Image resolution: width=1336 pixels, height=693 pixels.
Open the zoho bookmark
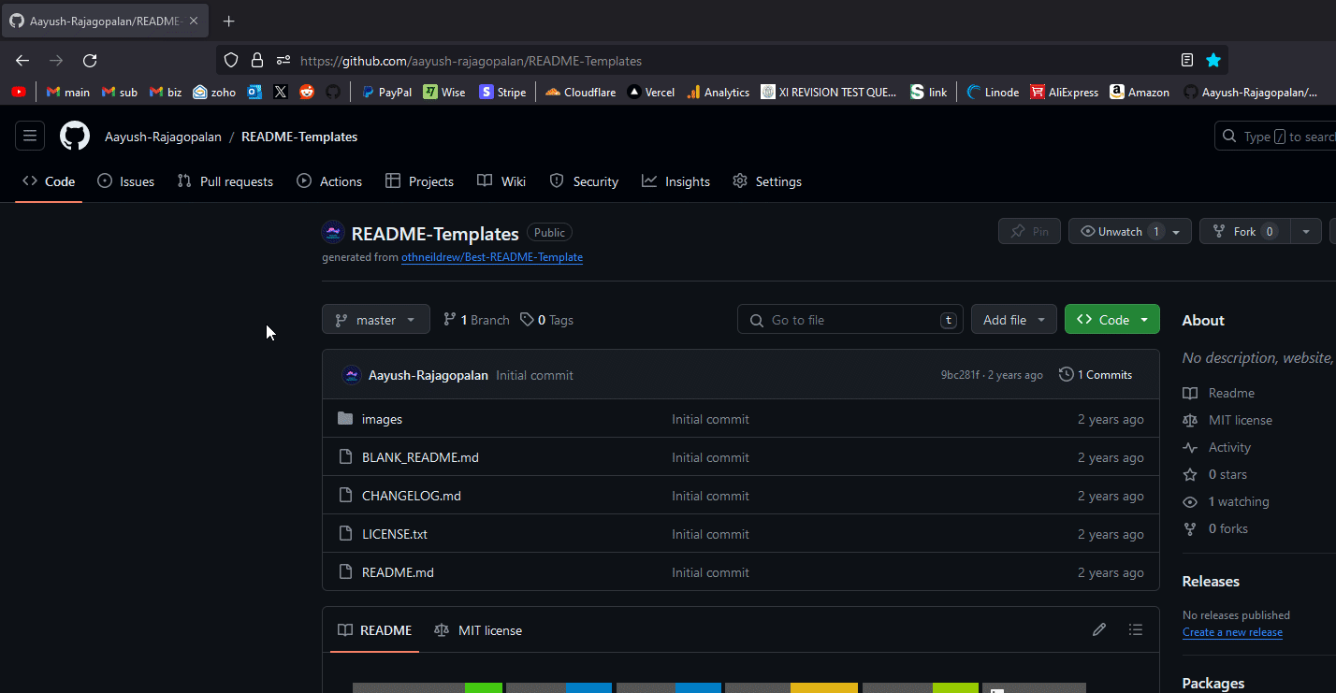(x=214, y=92)
